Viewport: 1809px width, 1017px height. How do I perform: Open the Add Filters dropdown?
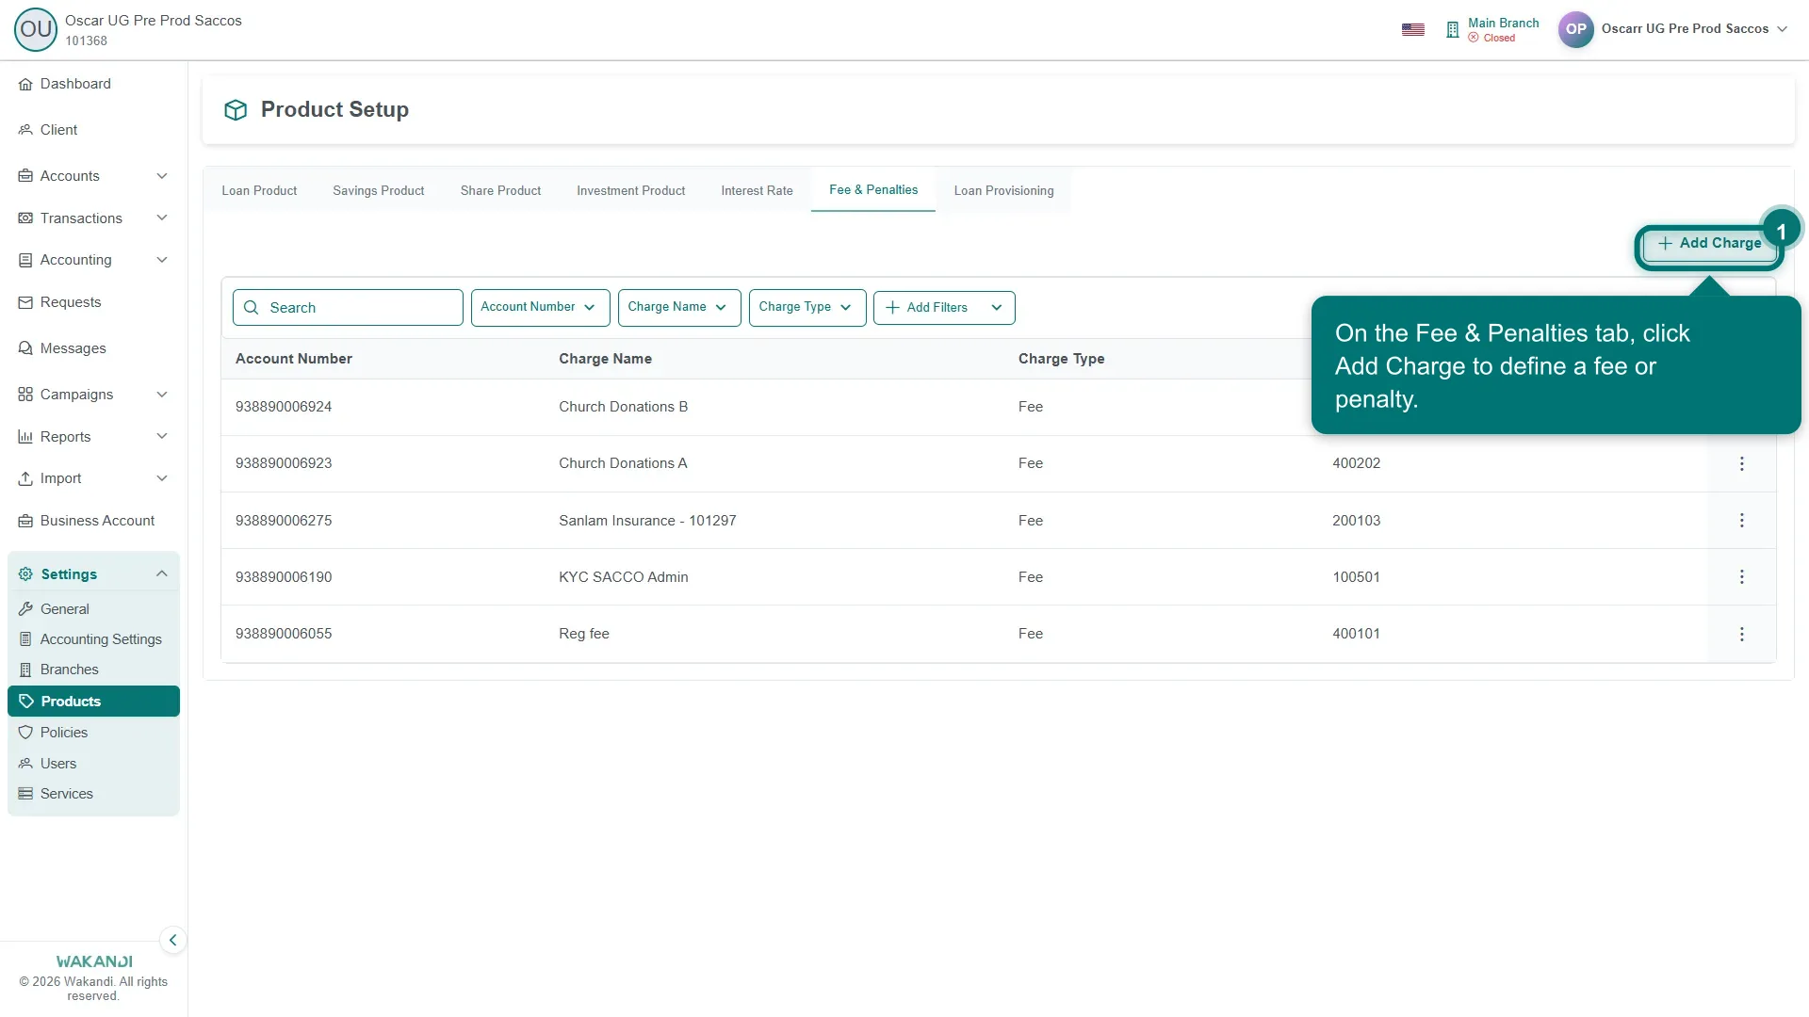point(944,308)
